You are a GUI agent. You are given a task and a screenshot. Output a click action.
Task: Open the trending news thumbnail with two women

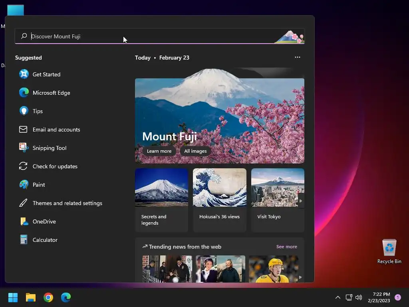[220, 269]
